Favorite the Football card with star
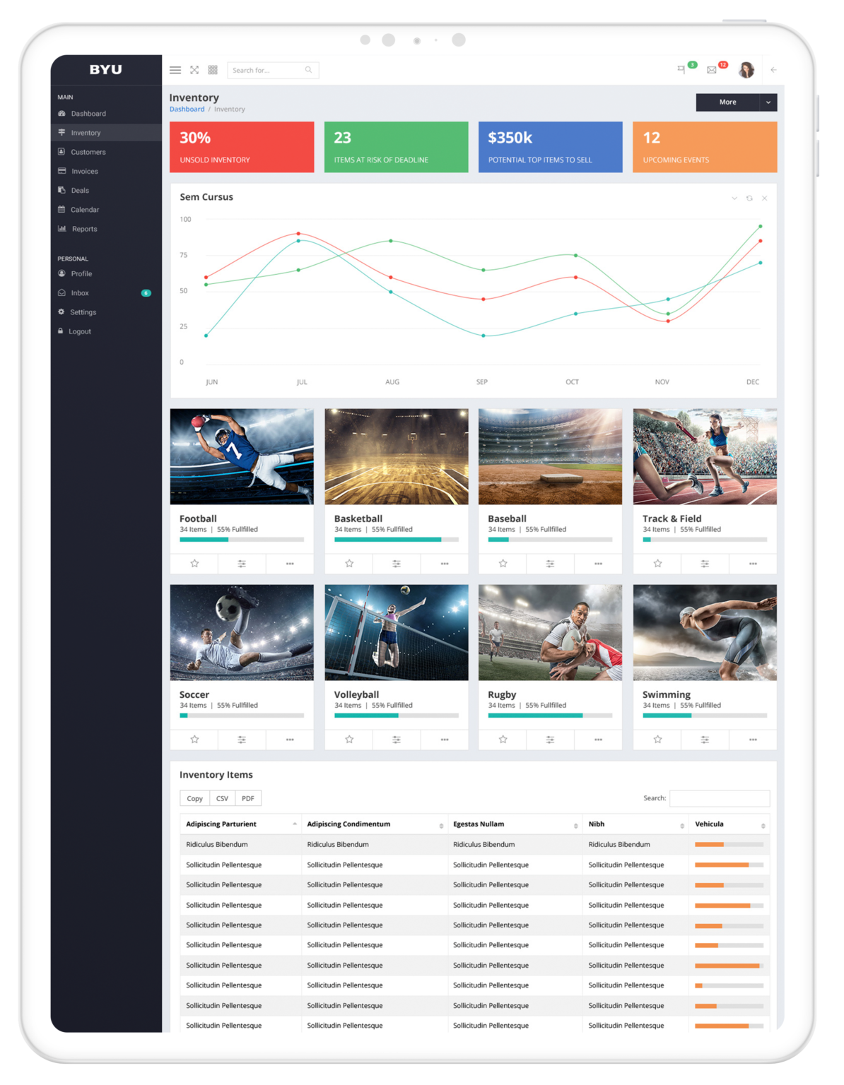 point(194,564)
